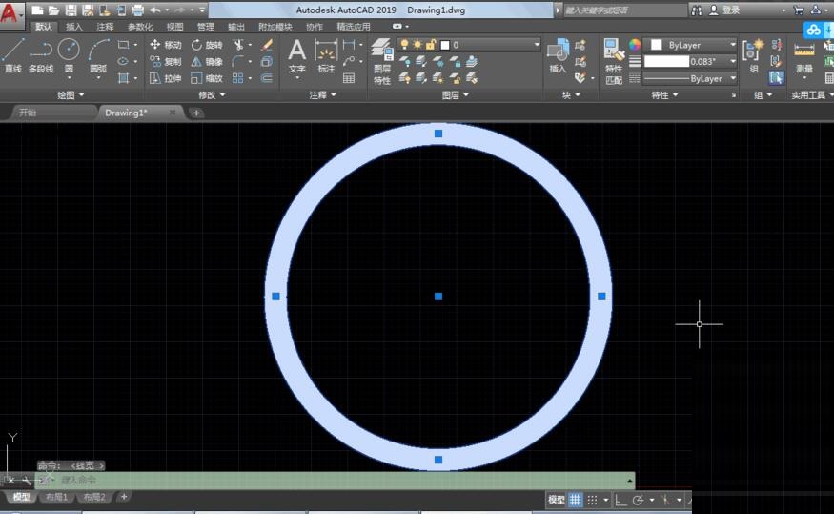Click the Fillet tool icon

click(x=238, y=62)
